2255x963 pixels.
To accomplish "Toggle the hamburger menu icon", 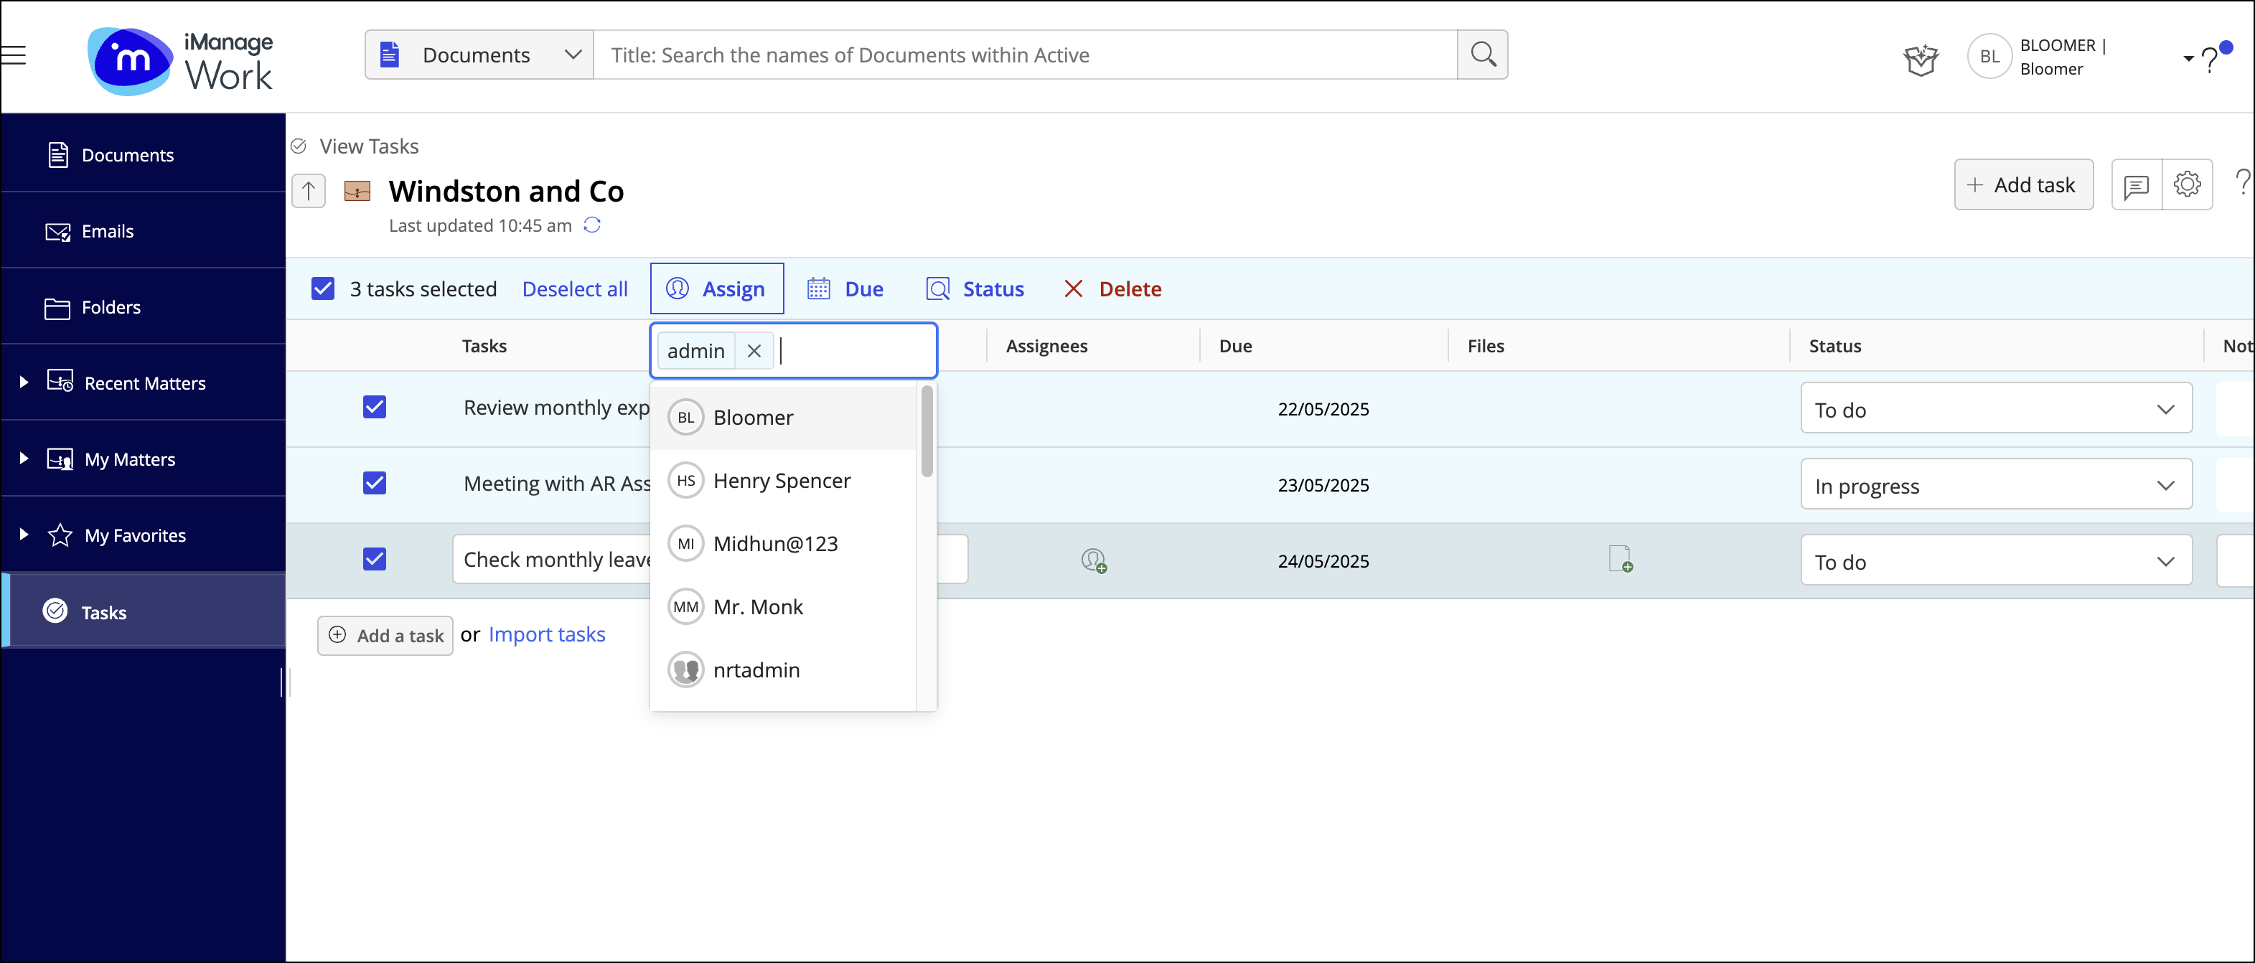I will click(x=14, y=56).
